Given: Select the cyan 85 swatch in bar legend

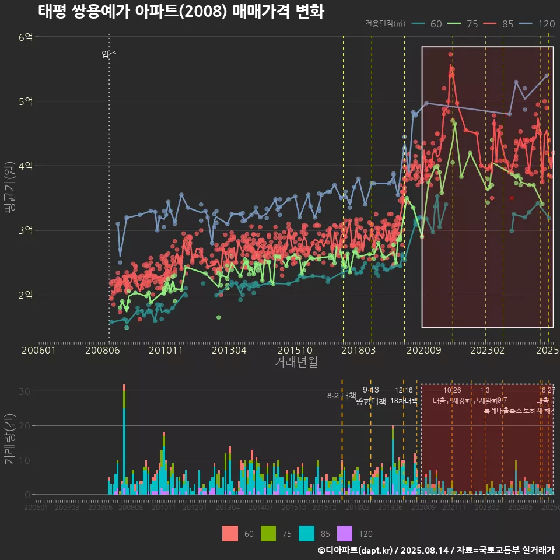Looking at the screenshot, I should point(306,534).
